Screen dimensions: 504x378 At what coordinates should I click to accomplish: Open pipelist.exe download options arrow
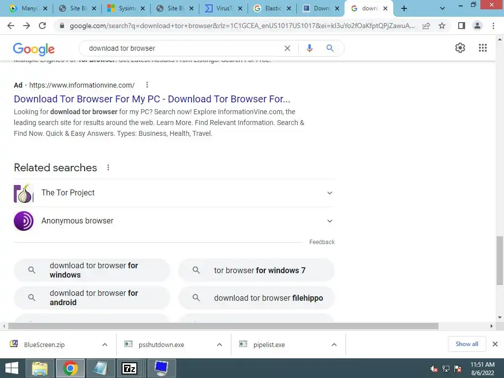tap(334, 345)
